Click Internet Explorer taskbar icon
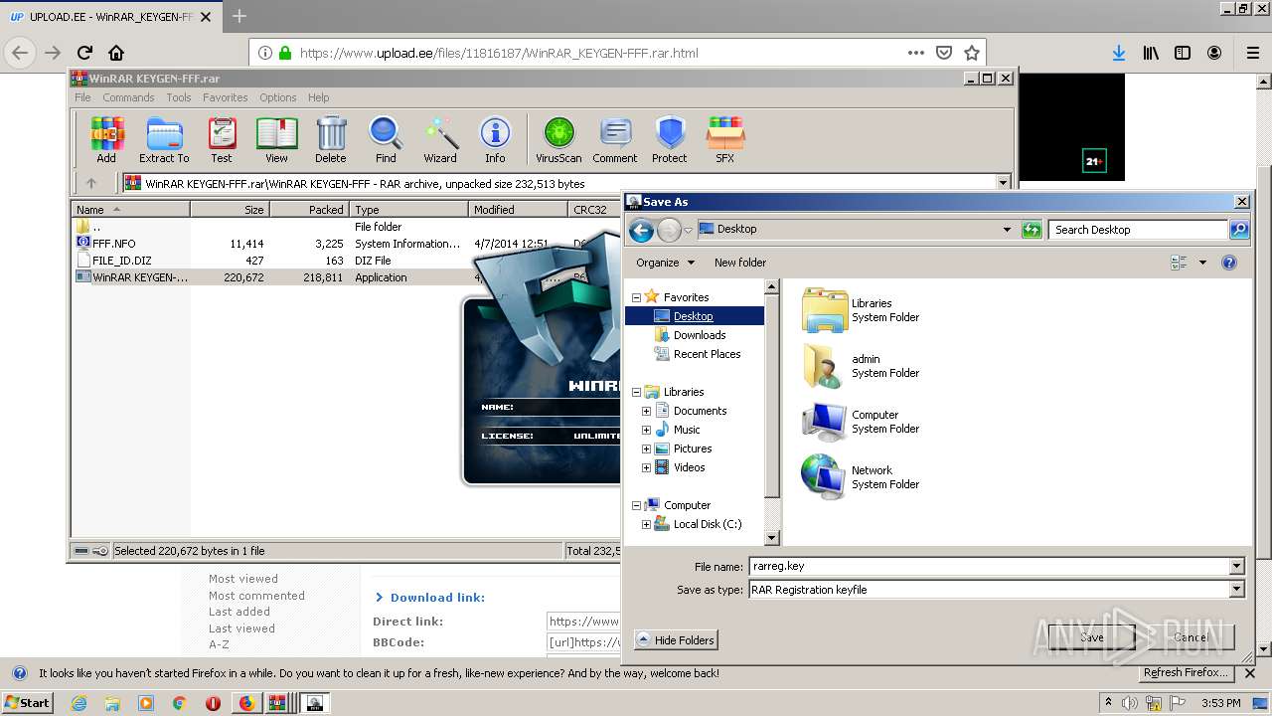 (x=79, y=703)
